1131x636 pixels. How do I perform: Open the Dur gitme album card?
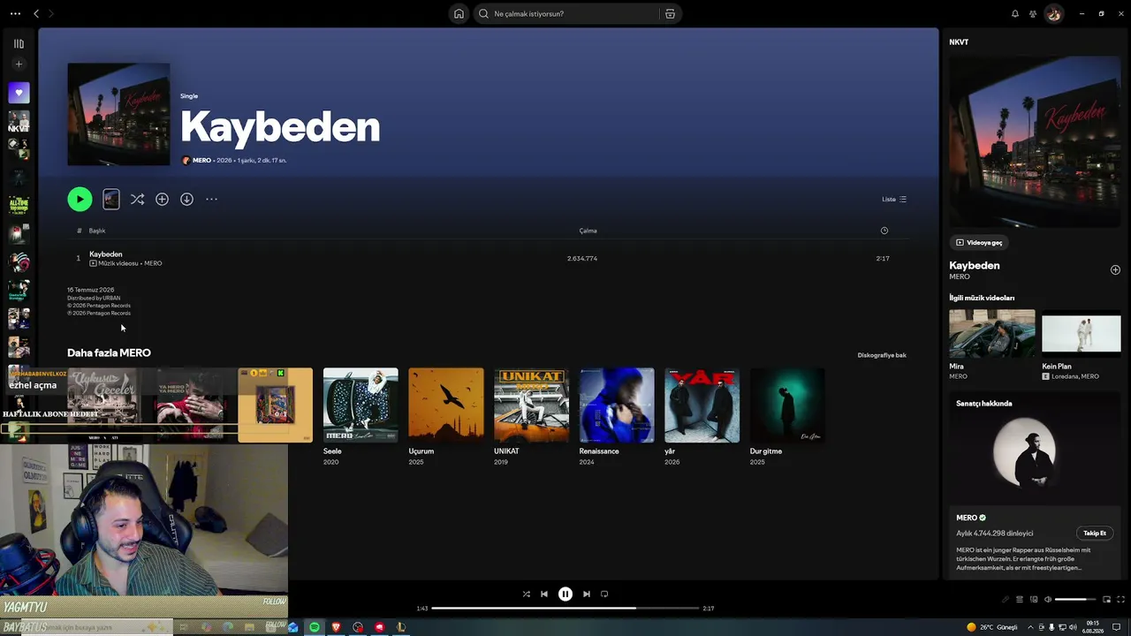[x=787, y=415]
